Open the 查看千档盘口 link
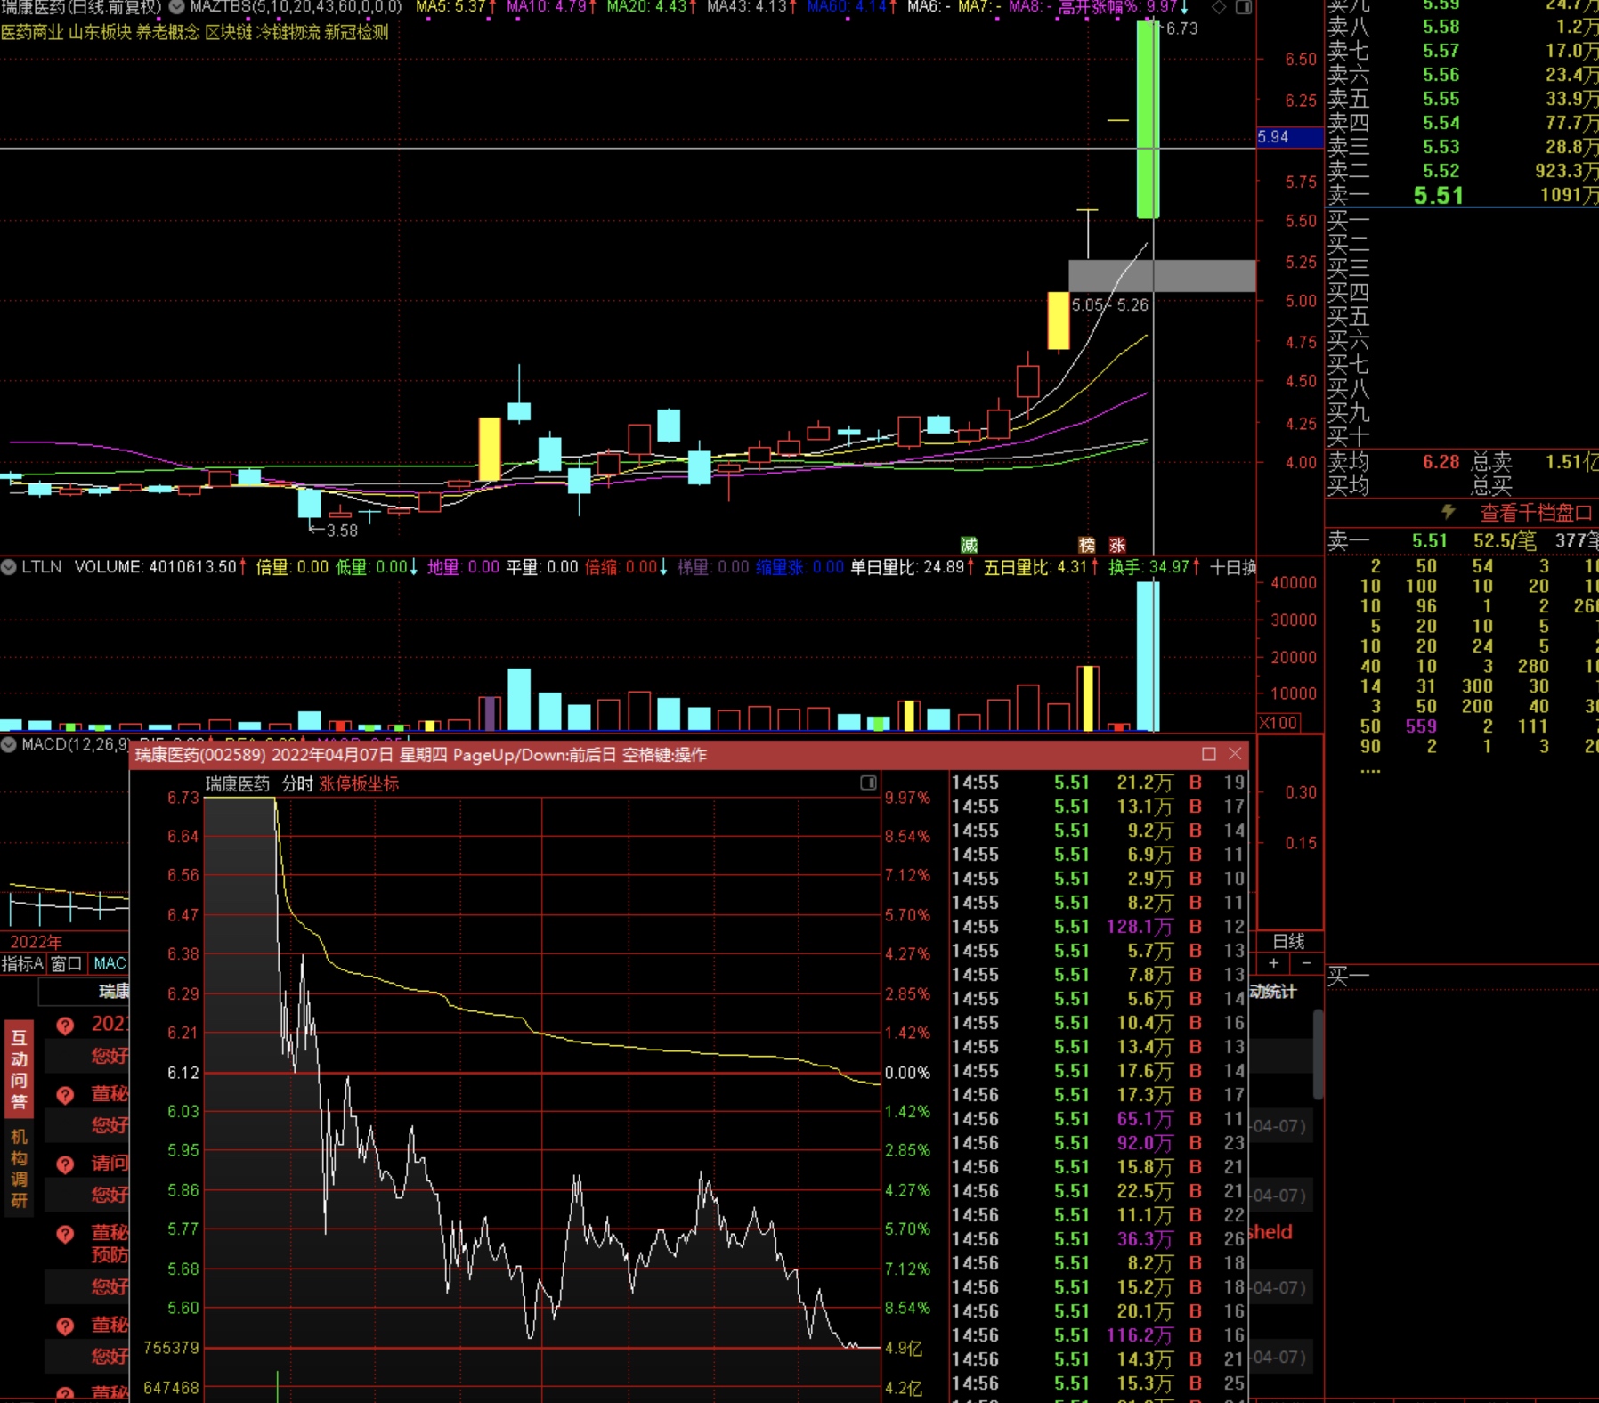Viewport: 1599px width, 1403px height. tap(1536, 513)
